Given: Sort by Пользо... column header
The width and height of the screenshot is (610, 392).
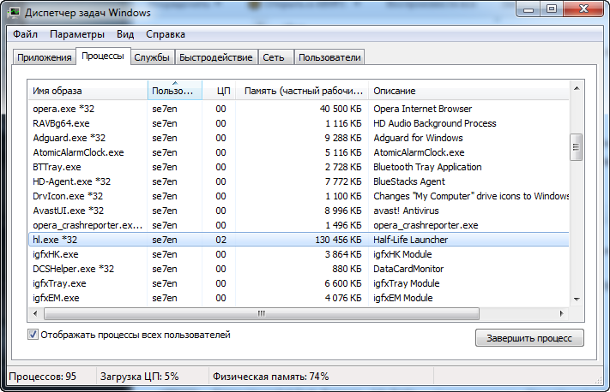Looking at the screenshot, I should coord(175,91).
